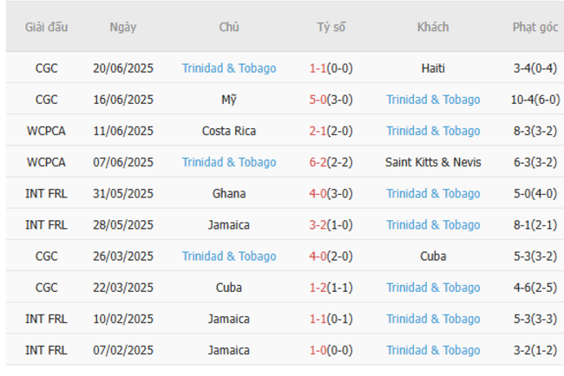Open the 5-0 score of the Mỹ match

(318, 100)
